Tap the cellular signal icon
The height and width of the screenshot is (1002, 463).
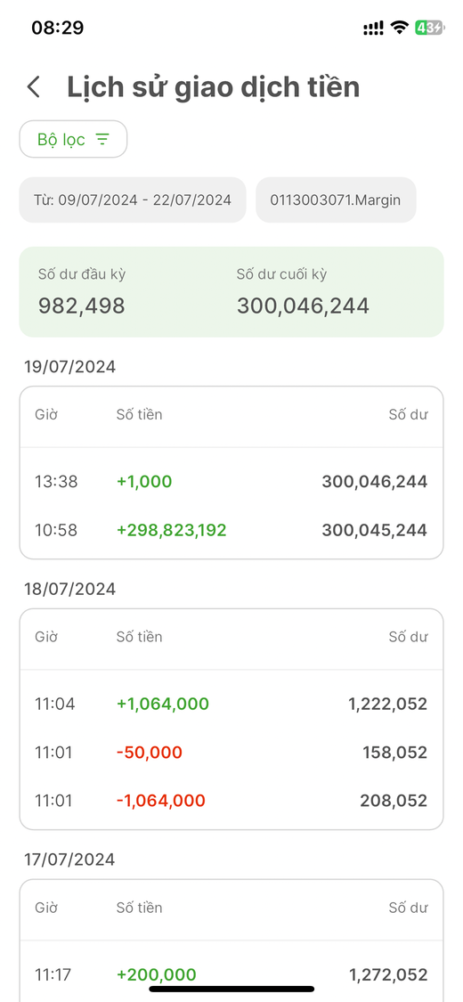(x=374, y=28)
